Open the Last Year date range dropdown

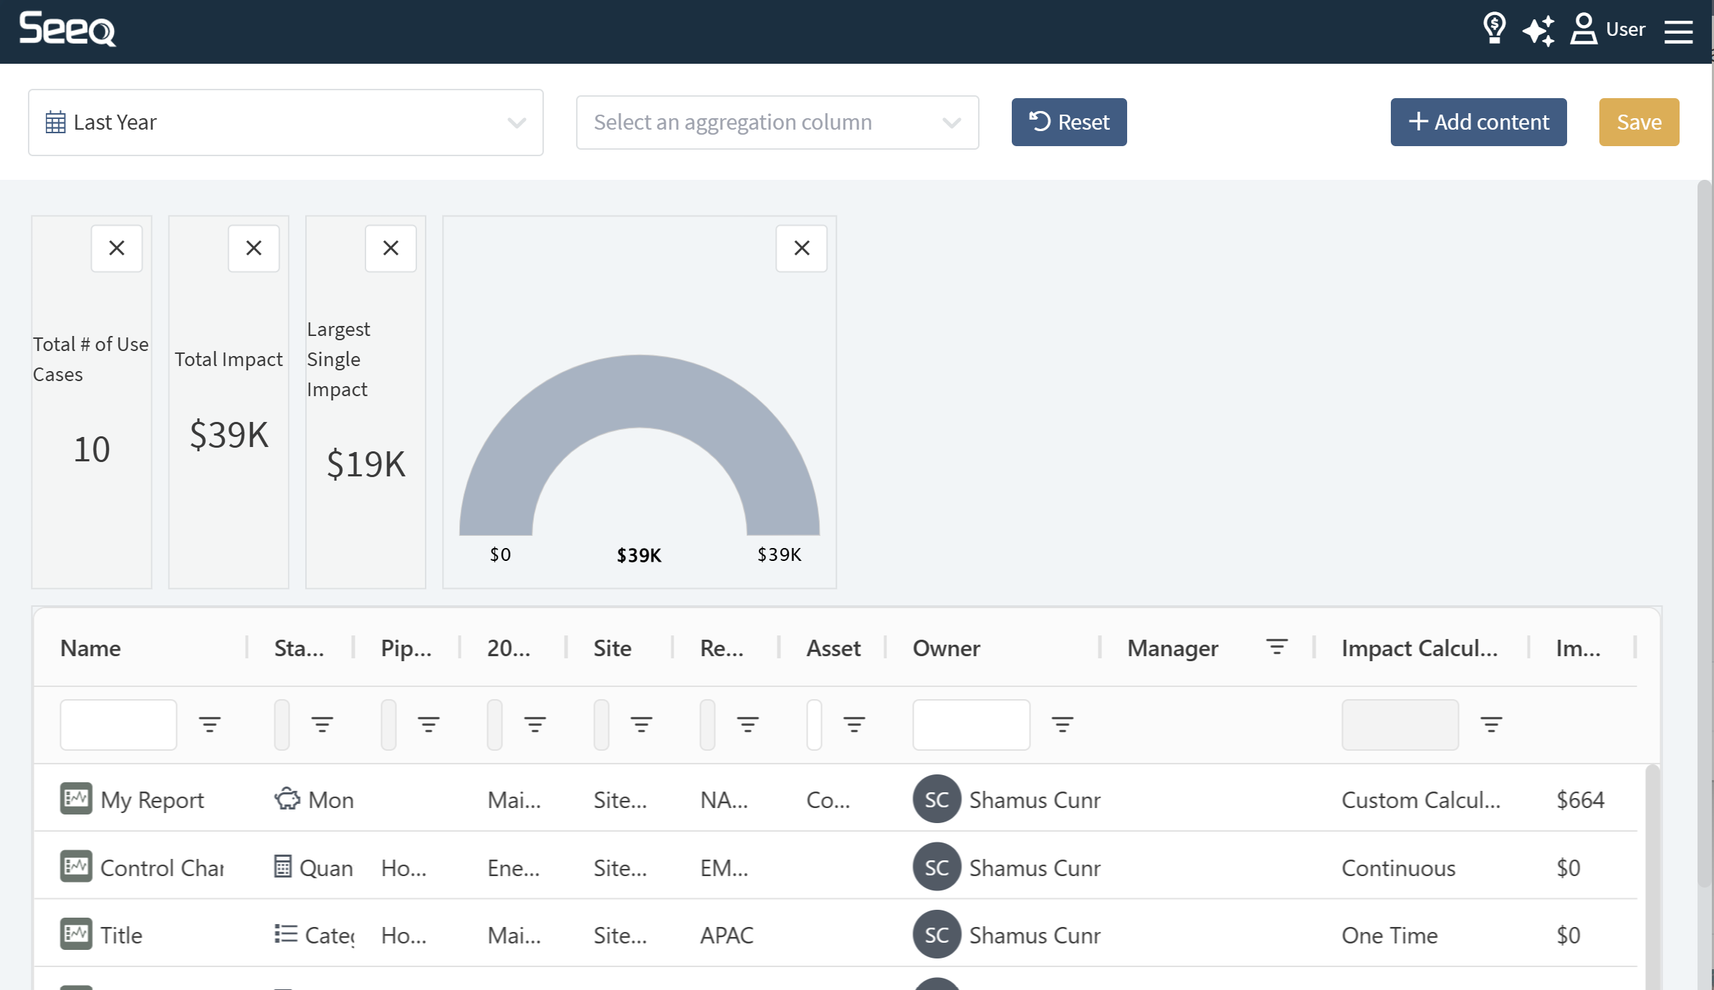click(285, 122)
